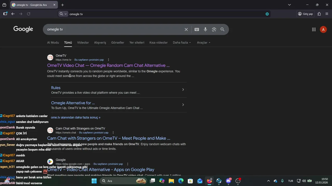
Task: Click microphone icon in system tray
Action: click(x=282, y=181)
